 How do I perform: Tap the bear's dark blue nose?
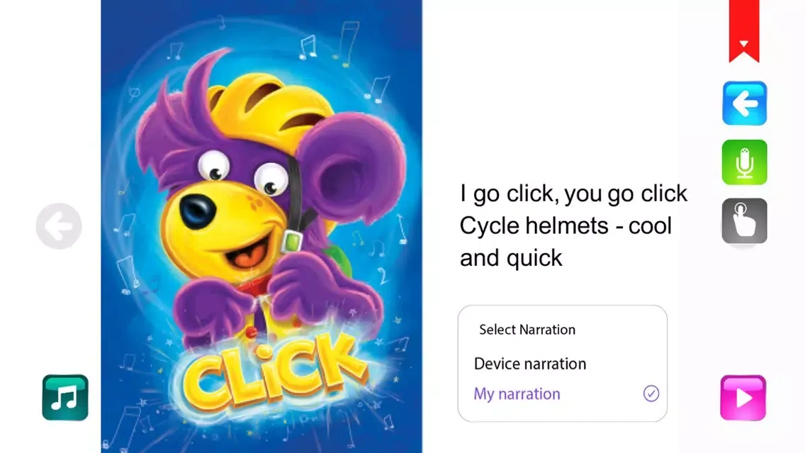(x=196, y=208)
